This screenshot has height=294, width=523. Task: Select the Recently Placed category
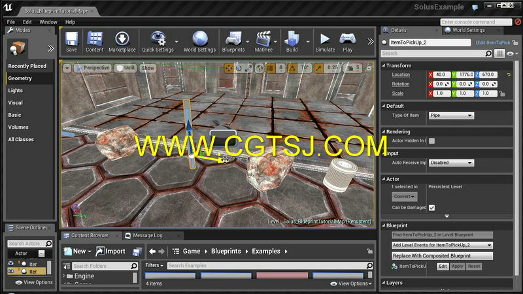27,66
